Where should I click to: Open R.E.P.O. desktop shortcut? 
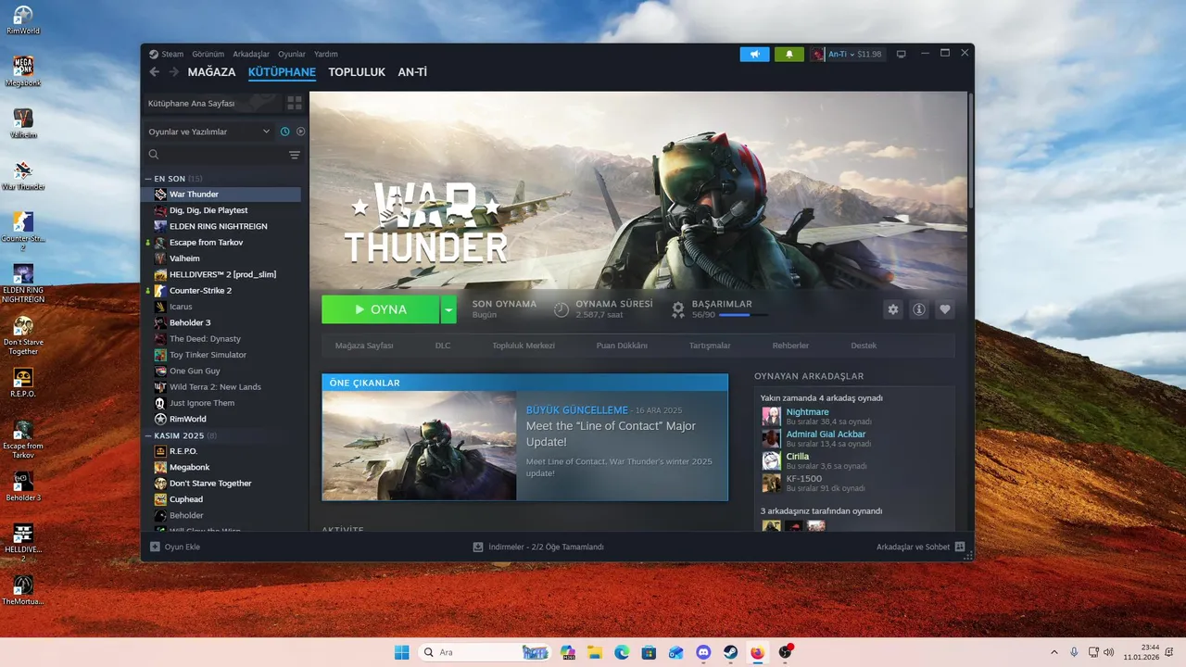[x=23, y=383]
